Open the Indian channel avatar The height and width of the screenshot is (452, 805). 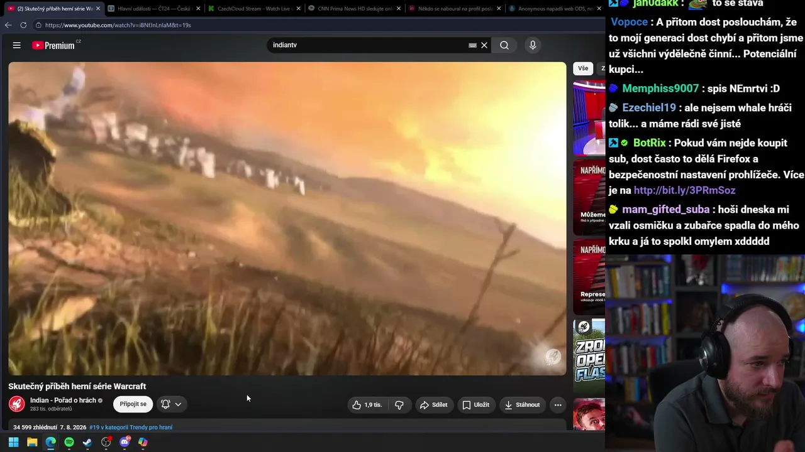pos(17,404)
